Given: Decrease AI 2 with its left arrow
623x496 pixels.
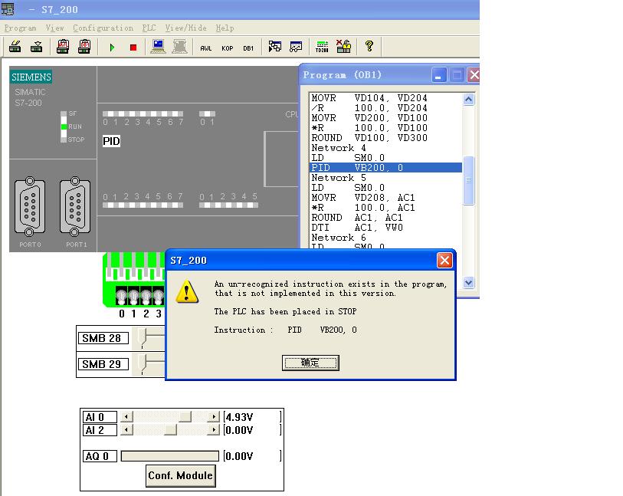Looking at the screenshot, I should (126, 430).
